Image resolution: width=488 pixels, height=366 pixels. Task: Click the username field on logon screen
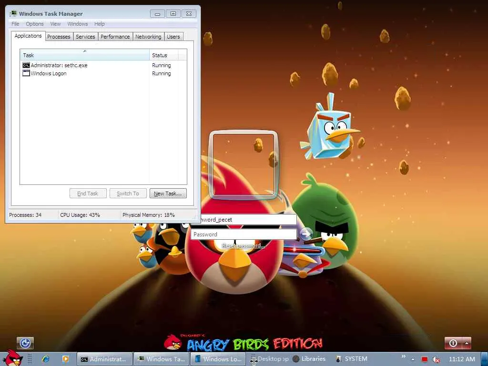[247, 219]
